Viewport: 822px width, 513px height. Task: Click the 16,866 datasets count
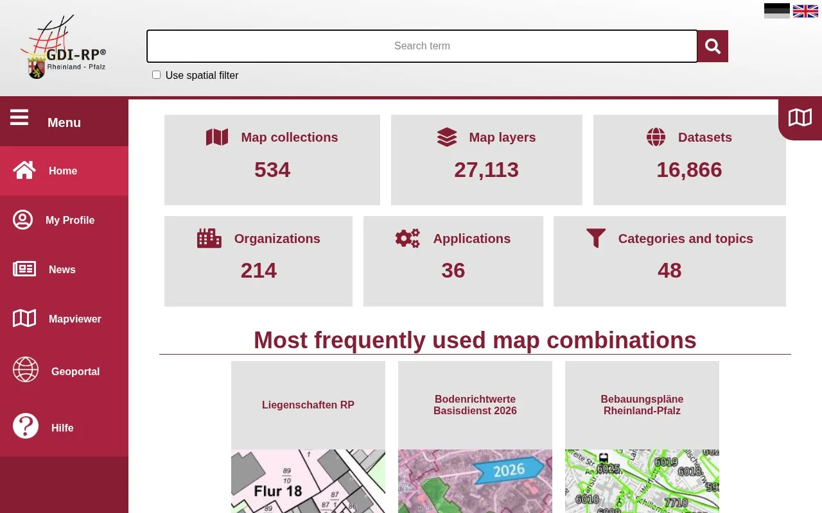689,169
